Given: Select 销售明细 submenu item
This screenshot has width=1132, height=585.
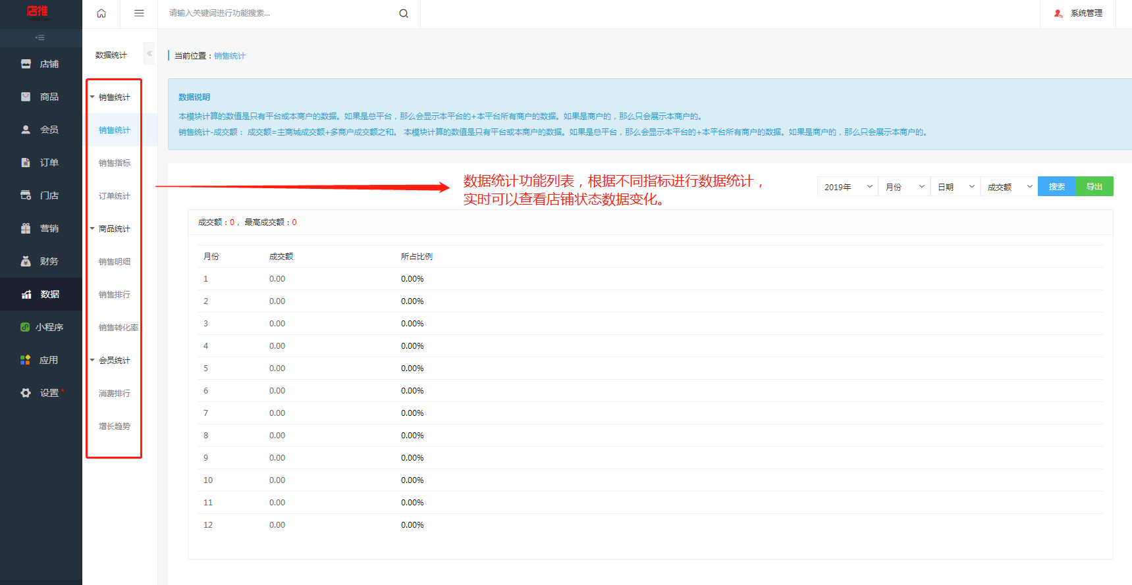Looking at the screenshot, I should [115, 262].
